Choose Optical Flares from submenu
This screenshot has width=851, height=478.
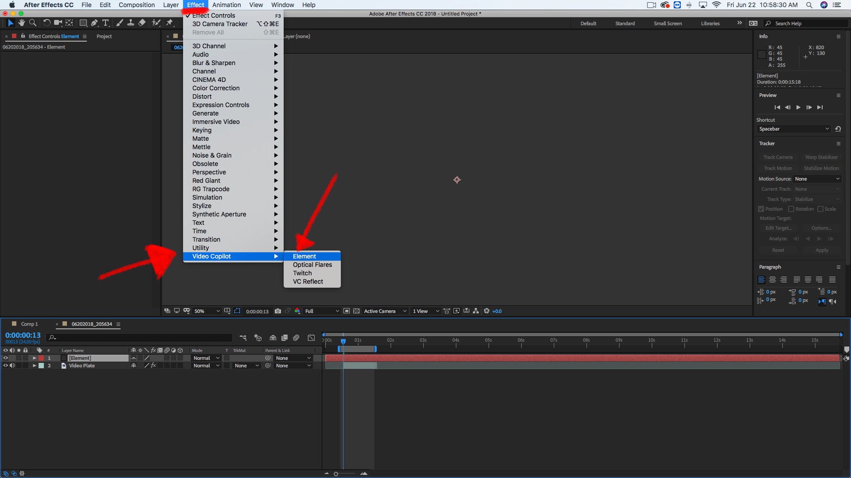tap(312, 265)
